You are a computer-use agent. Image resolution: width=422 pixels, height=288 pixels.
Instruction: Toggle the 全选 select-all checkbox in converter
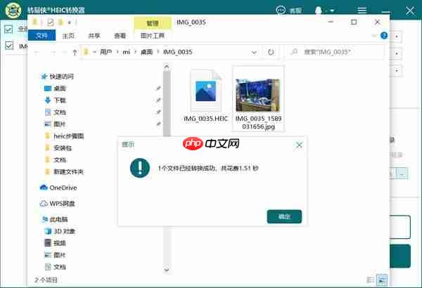click(x=8, y=29)
